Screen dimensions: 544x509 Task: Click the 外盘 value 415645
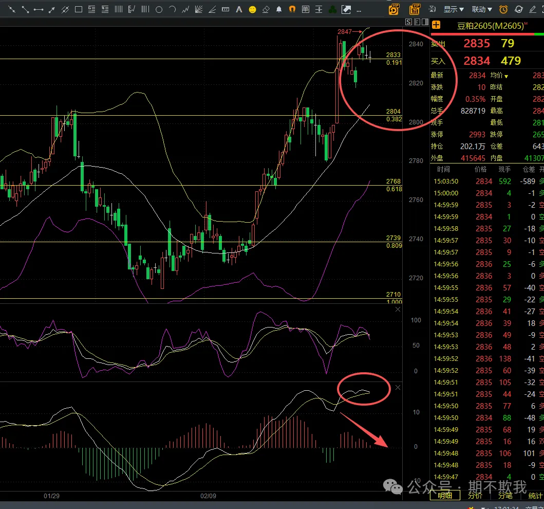click(x=473, y=158)
